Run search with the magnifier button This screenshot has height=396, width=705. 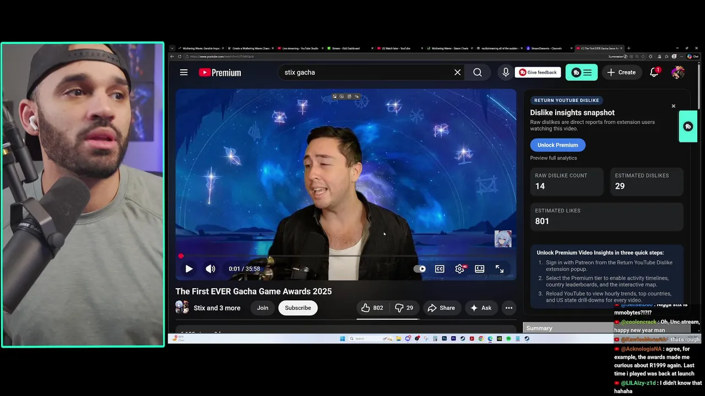478,73
